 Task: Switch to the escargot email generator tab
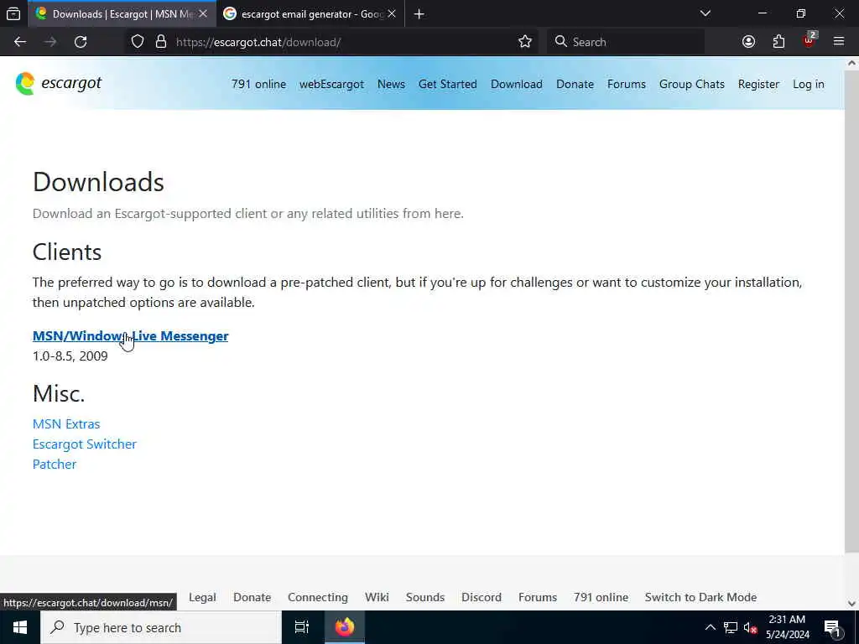[310, 13]
